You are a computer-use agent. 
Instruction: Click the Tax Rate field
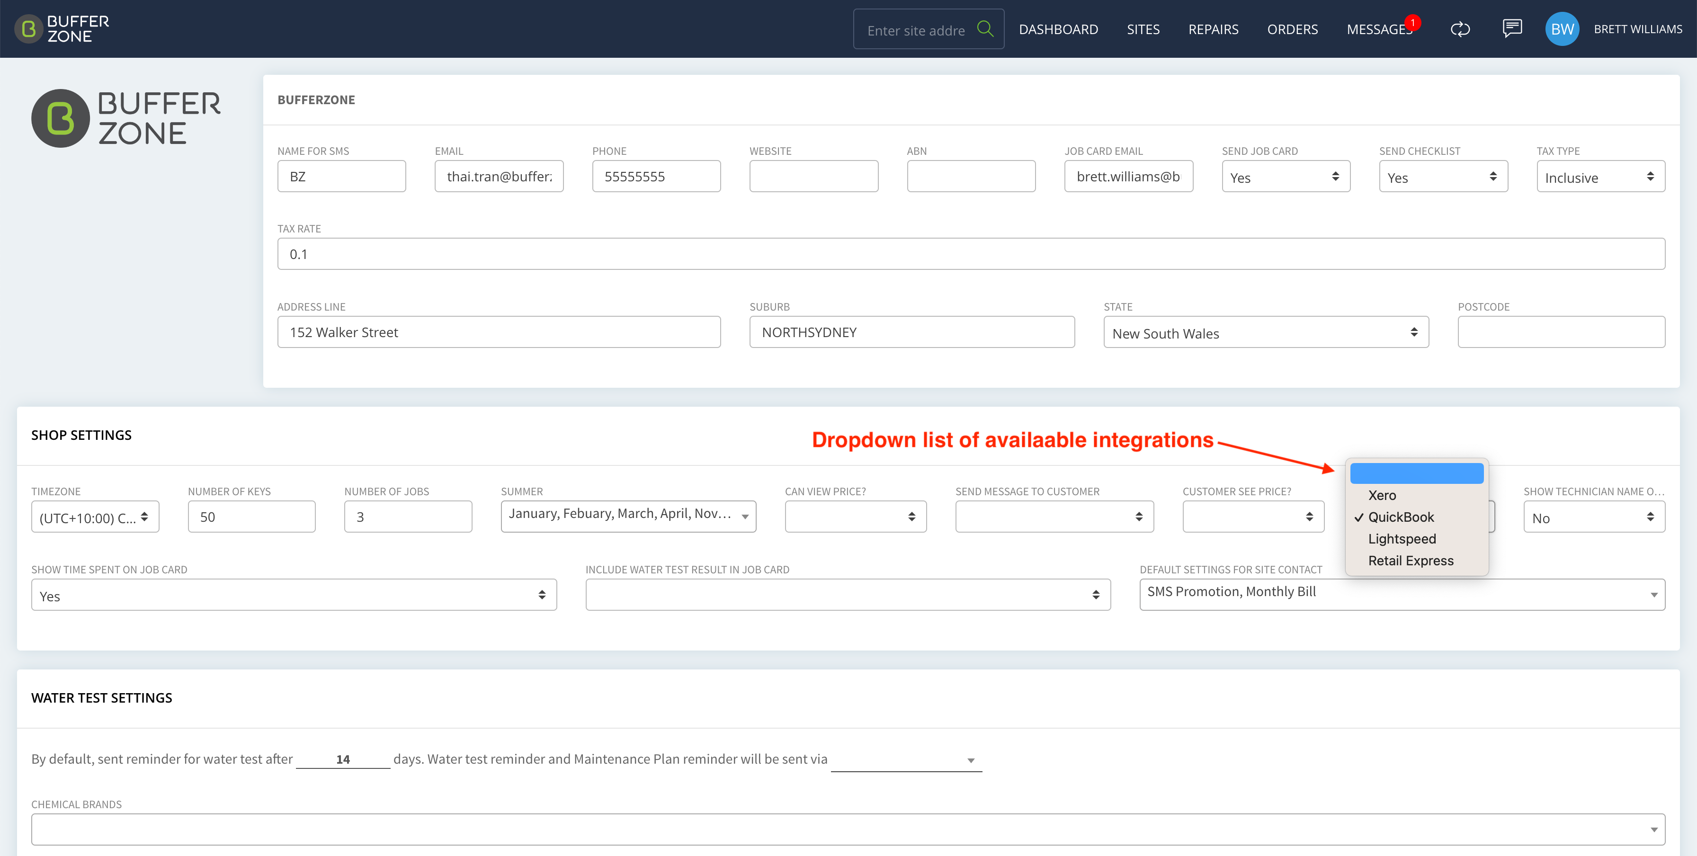tap(971, 254)
